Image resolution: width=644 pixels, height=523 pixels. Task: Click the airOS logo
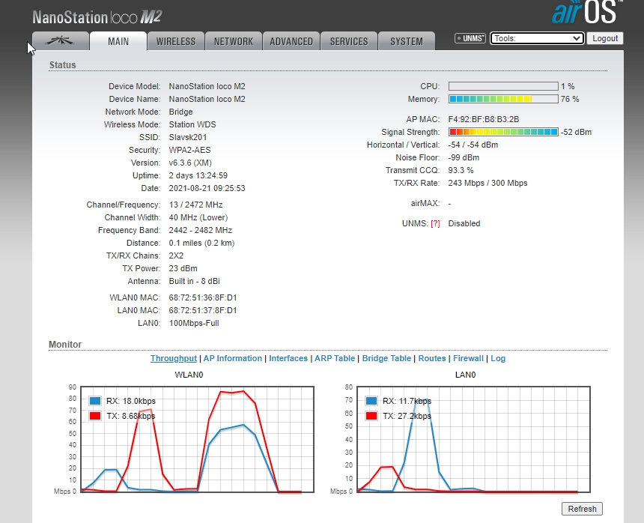(587, 12)
